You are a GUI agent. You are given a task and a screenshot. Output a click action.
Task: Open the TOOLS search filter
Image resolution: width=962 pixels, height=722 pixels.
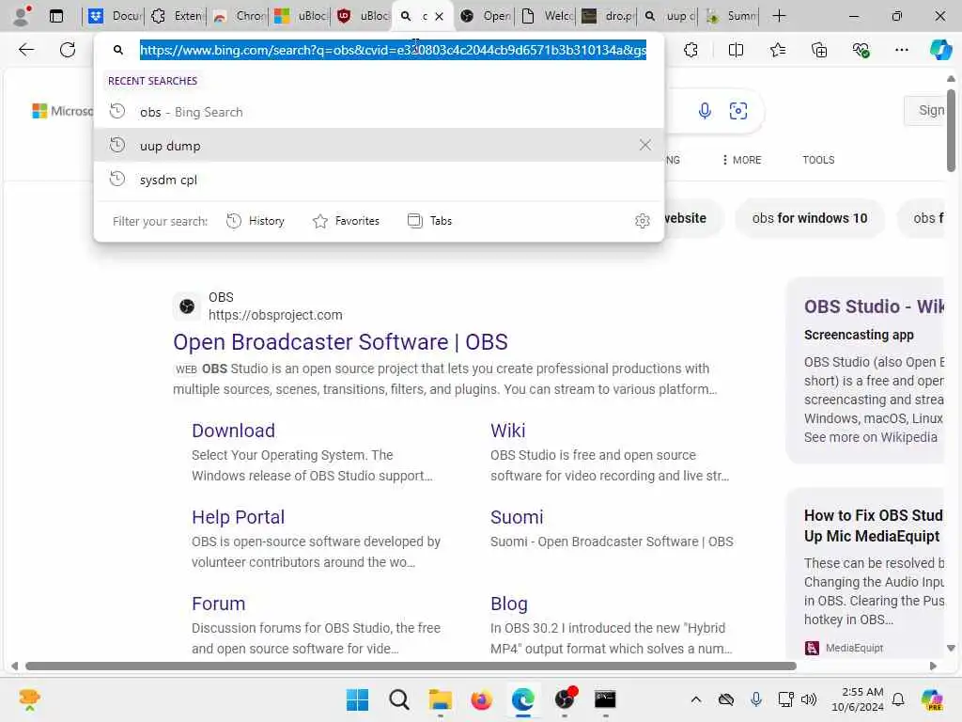pos(818,160)
